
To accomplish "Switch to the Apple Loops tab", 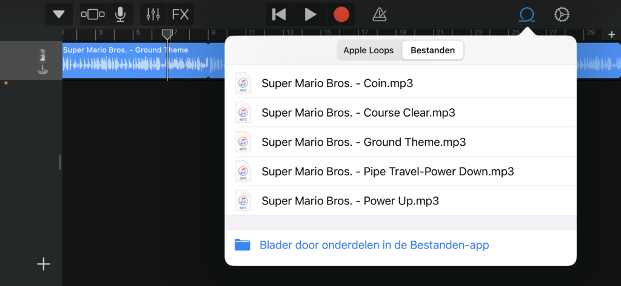I will (x=369, y=50).
